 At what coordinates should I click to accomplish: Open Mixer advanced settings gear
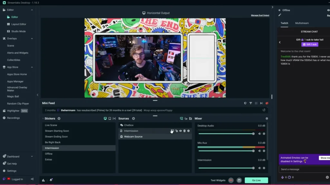click(x=267, y=119)
